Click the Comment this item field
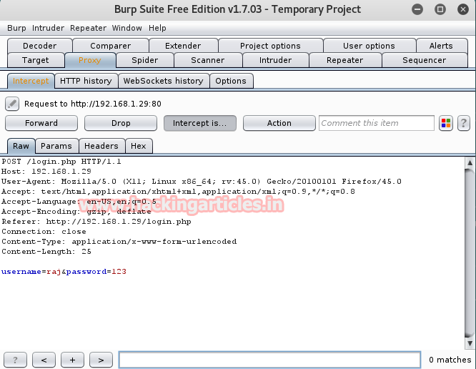476x369 pixels. (377, 123)
